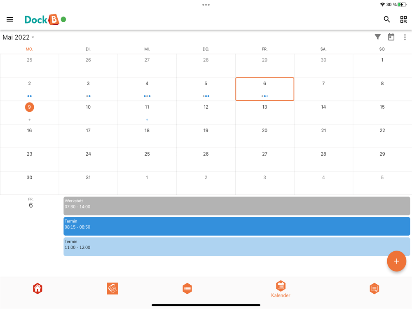Select May 24 in calendar
The image size is (412, 309).
pyautogui.click(x=88, y=159)
